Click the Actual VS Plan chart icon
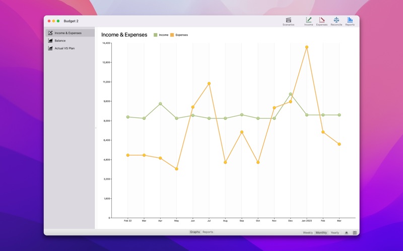 [x=50, y=48]
